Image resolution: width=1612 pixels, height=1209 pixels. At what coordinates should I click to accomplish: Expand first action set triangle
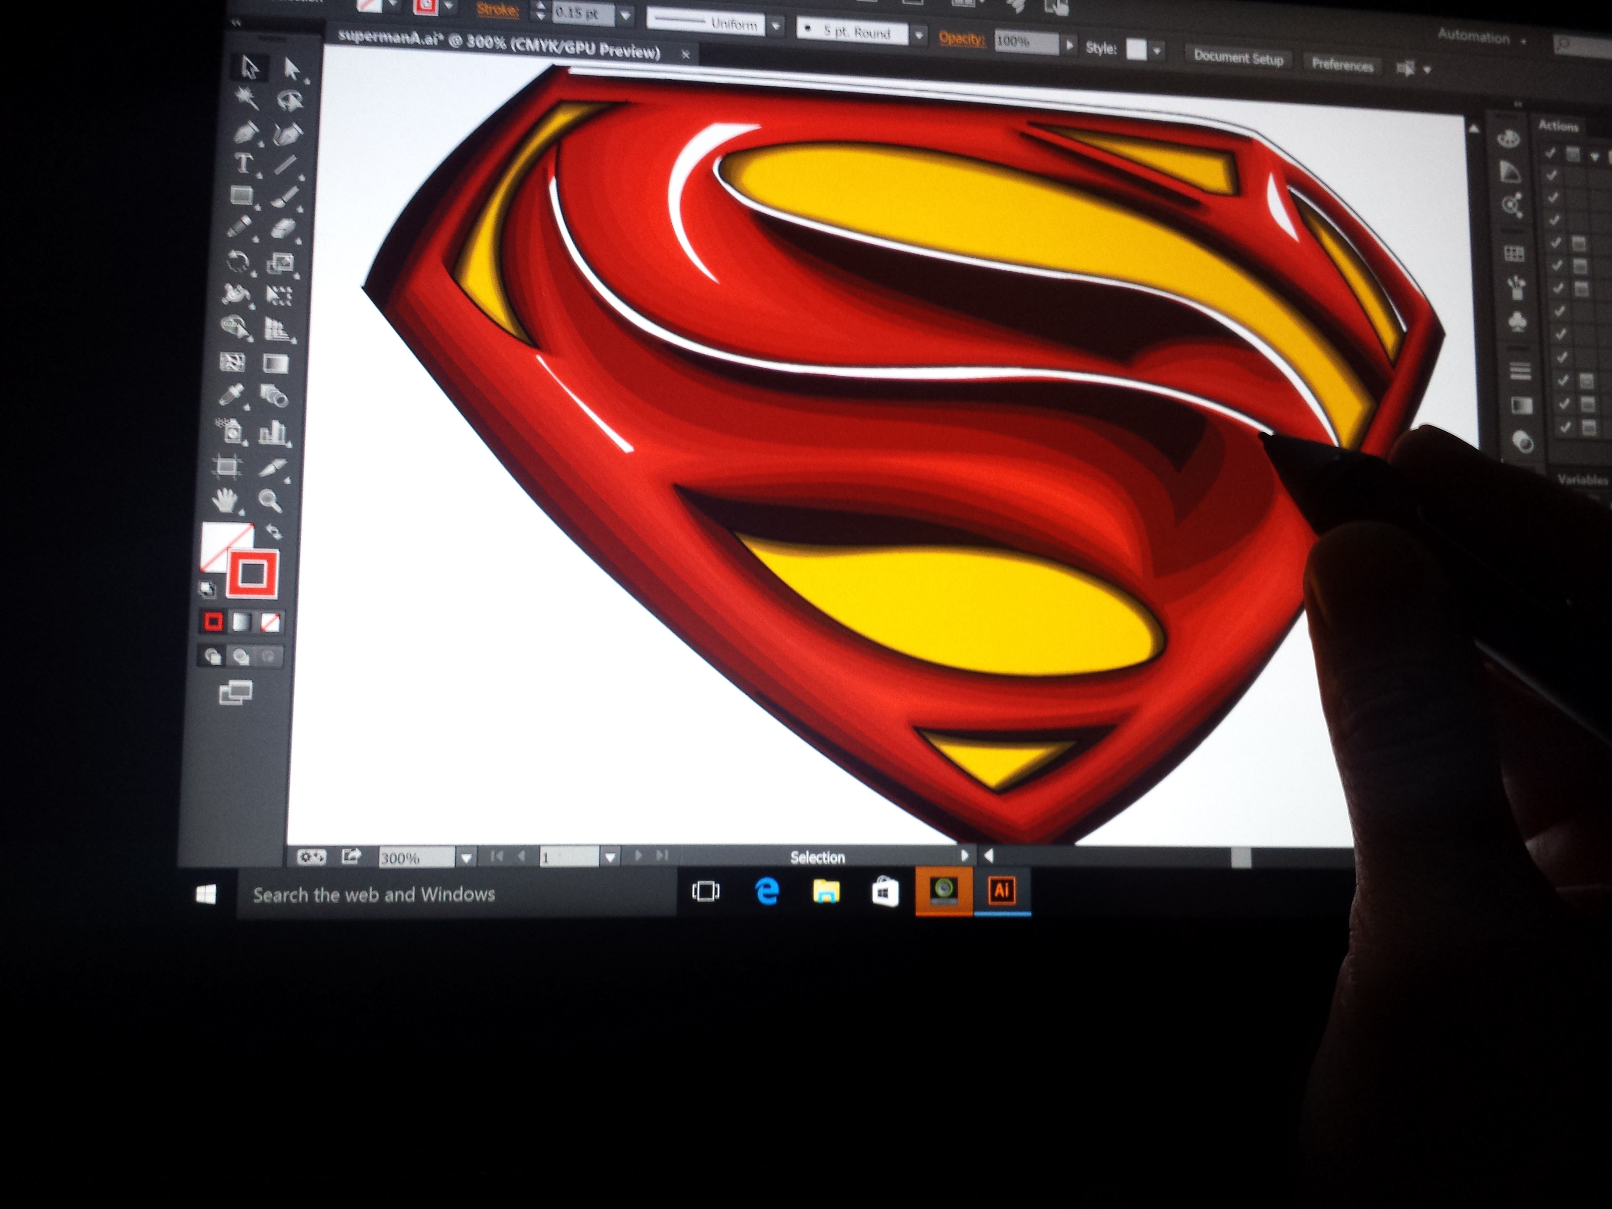tap(1594, 156)
